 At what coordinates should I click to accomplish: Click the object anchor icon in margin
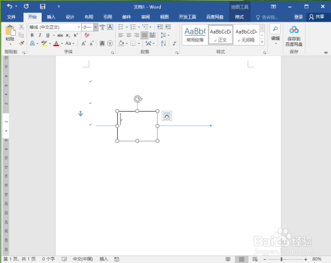[81, 114]
